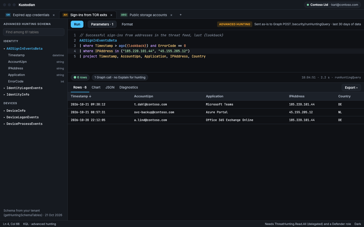
Task: Switch to Public storage accounts tab
Action: [148, 15]
